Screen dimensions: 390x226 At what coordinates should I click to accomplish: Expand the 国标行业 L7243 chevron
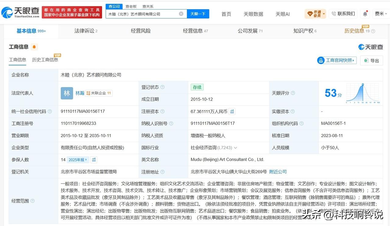tap(235, 148)
